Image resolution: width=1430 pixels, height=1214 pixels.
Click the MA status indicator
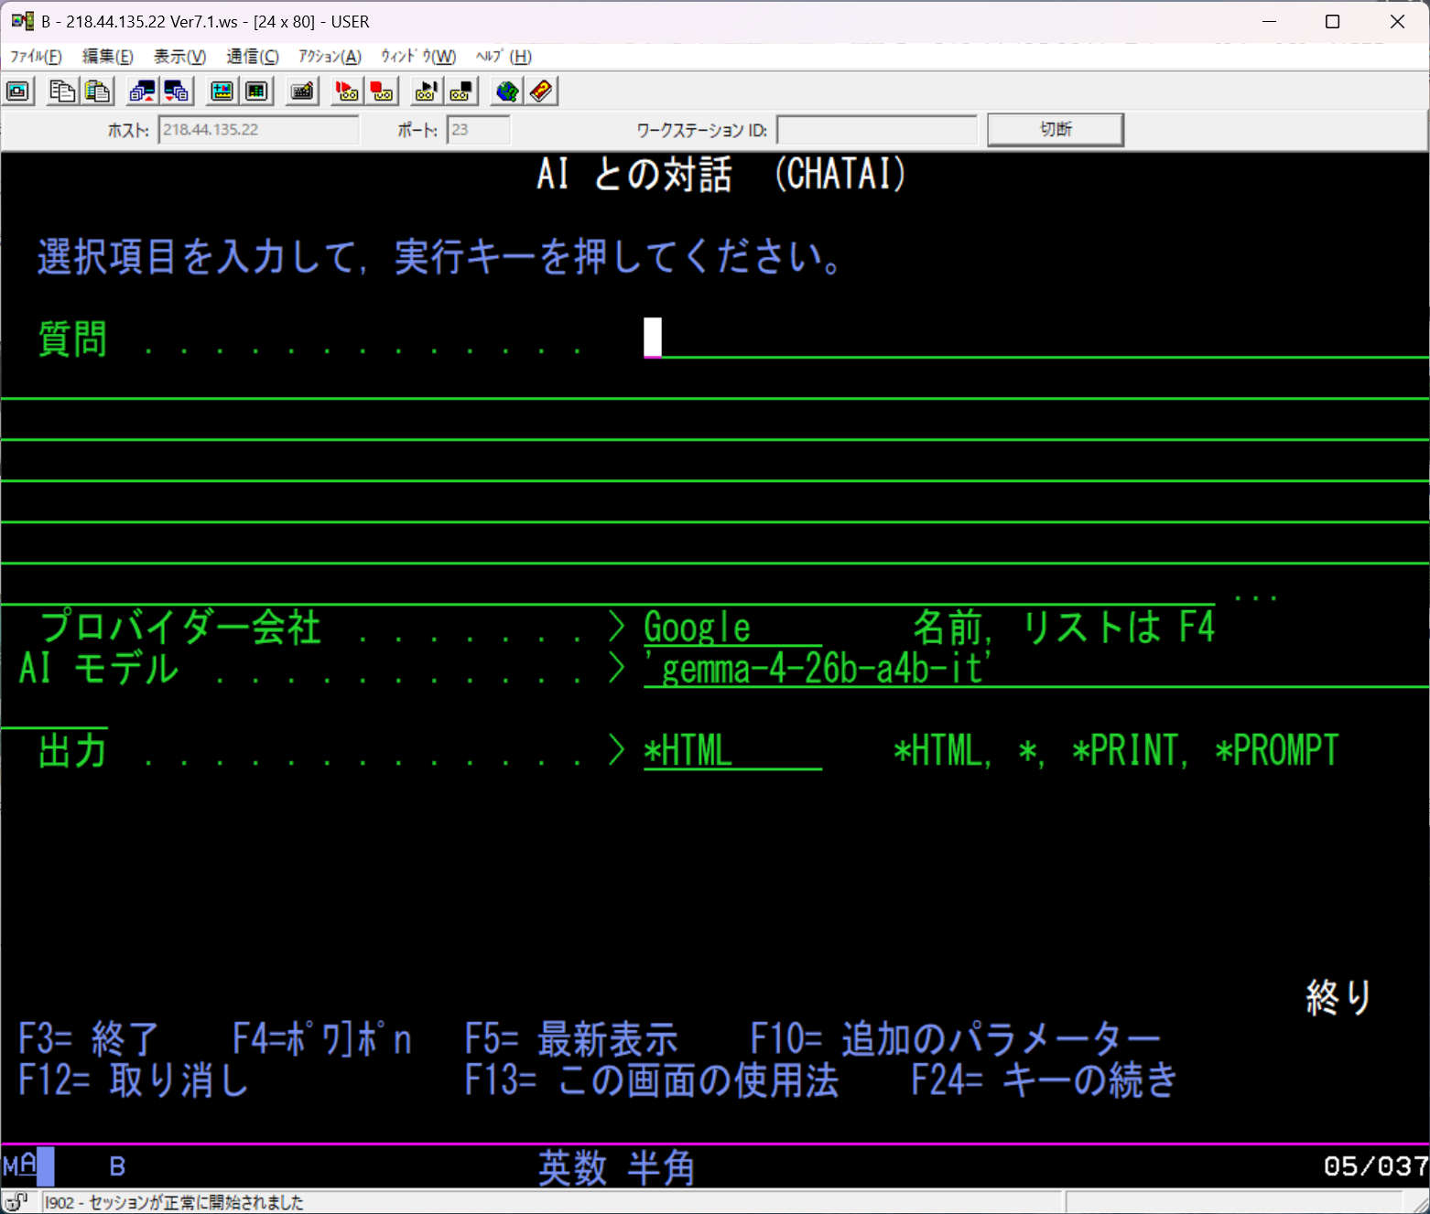(x=20, y=1166)
